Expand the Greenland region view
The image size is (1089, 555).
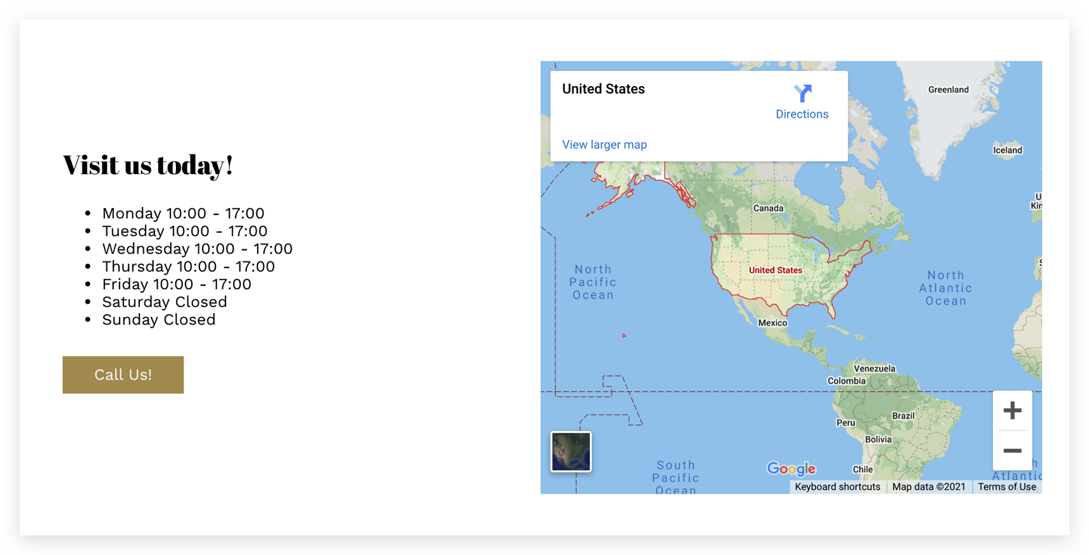pos(948,89)
